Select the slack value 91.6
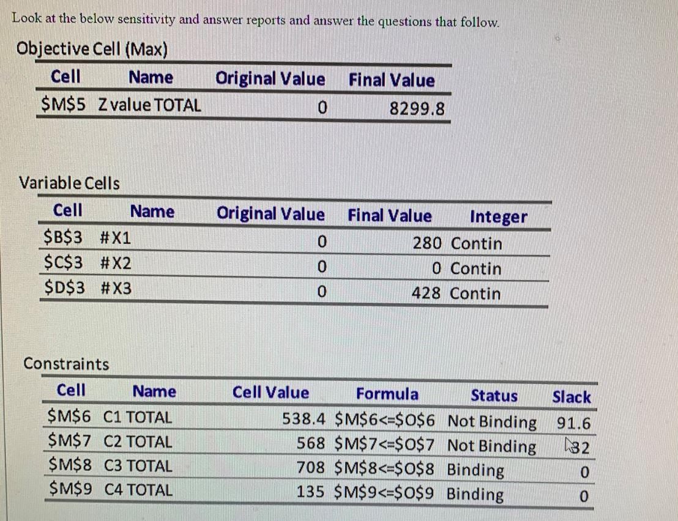Screen dimensions: 678x521 573,423
